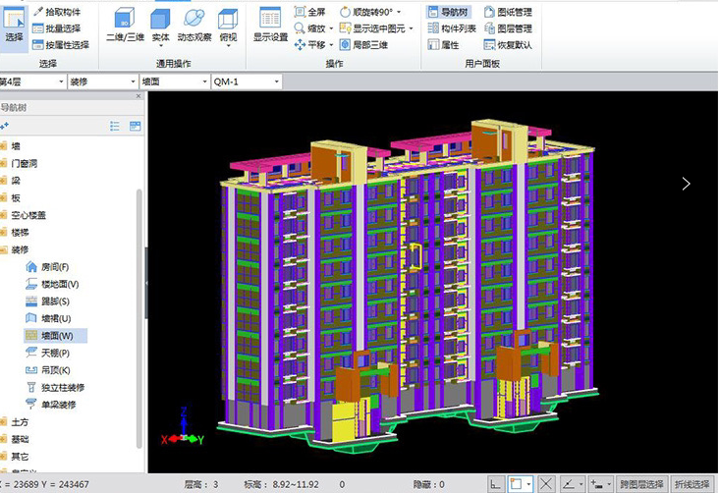Select 单梁装修 in the tree
The height and width of the screenshot is (493, 719).
[51, 405]
